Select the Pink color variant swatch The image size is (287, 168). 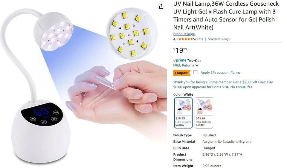[204, 113]
